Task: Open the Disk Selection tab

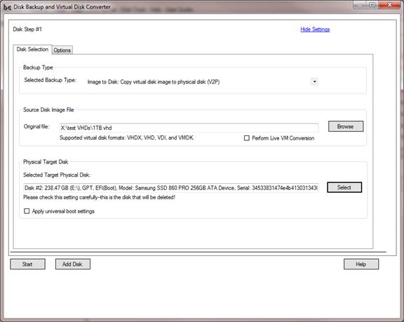Action: pos(32,49)
